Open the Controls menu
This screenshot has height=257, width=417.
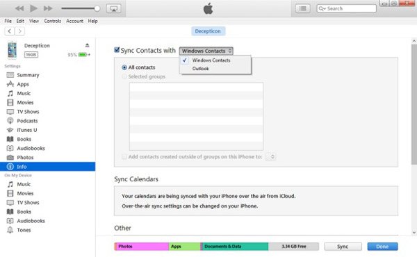[x=52, y=21]
